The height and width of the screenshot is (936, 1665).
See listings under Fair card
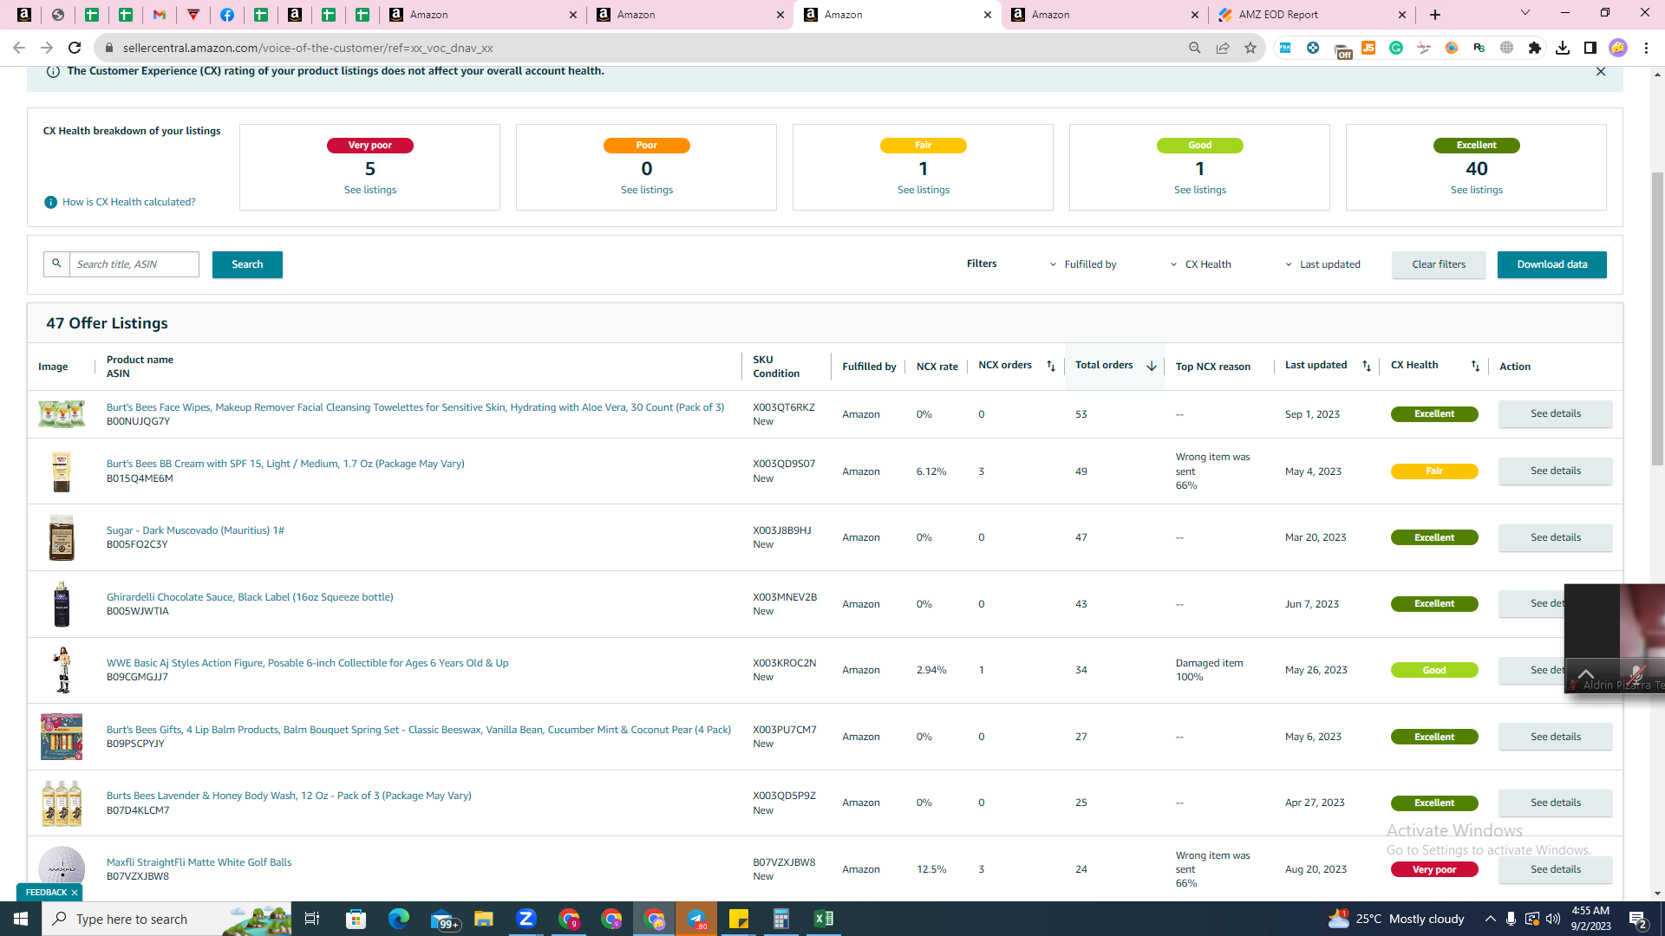924,190
